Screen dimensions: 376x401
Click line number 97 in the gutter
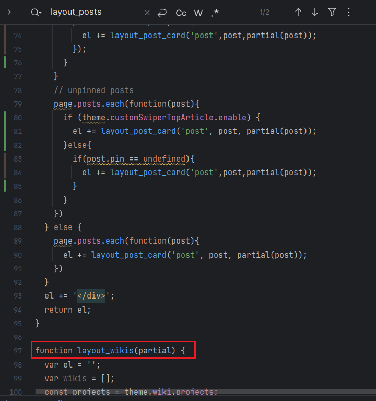[x=18, y=350]
